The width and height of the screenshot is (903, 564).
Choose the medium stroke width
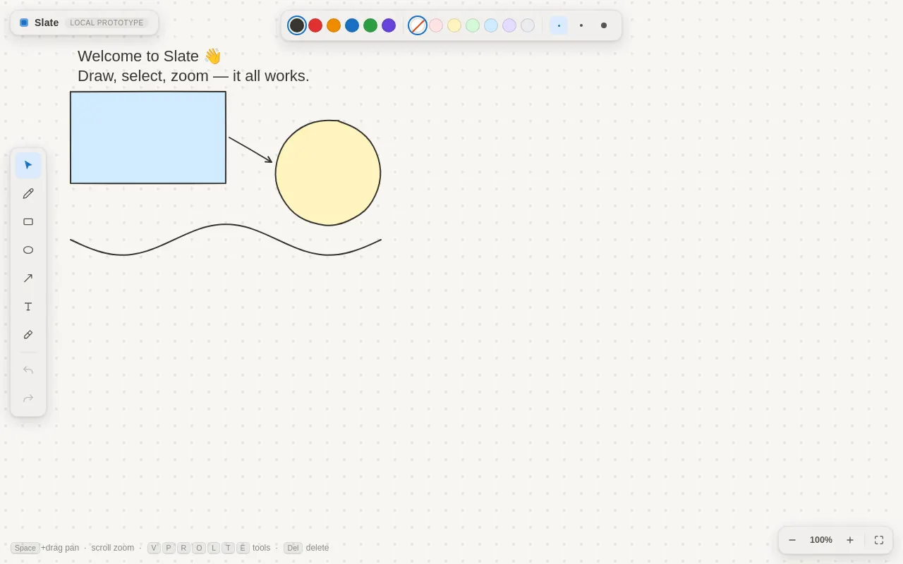(x=581, y=25)
